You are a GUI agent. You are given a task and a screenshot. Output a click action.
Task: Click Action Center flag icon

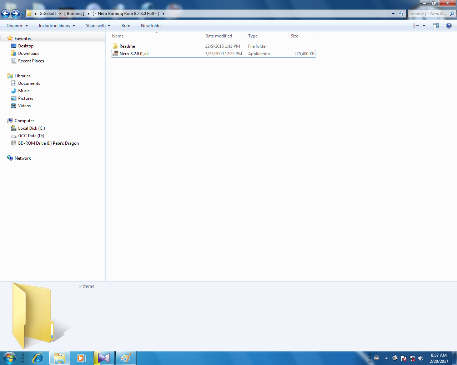[x=404, y=358]
